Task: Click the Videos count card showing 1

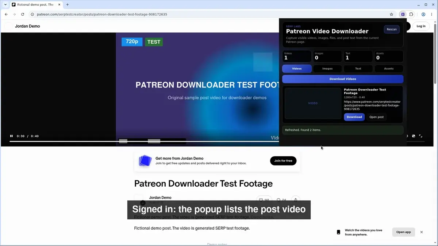Action: [x=297, y=56]
